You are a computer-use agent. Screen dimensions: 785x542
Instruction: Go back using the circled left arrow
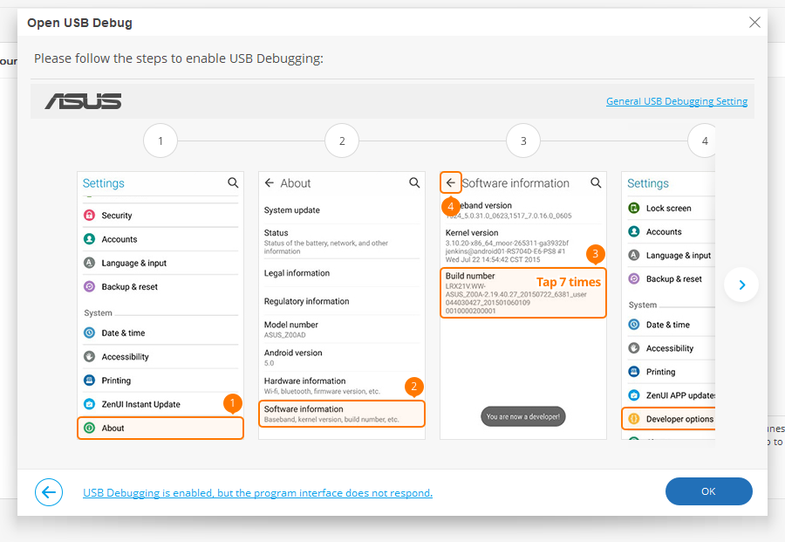49,492
